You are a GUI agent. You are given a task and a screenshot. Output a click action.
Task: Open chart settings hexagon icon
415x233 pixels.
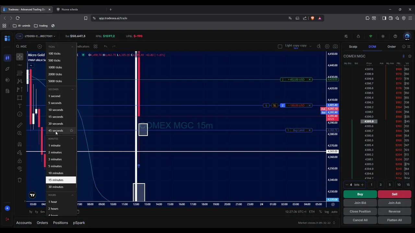click(327, 47)
